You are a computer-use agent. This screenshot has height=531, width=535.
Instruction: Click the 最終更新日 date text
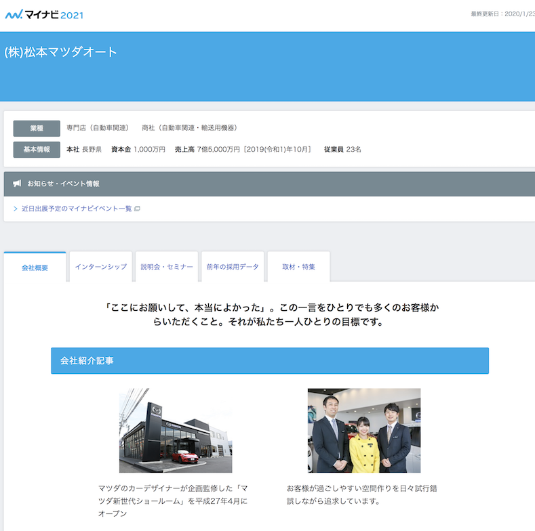click(502, 14)
